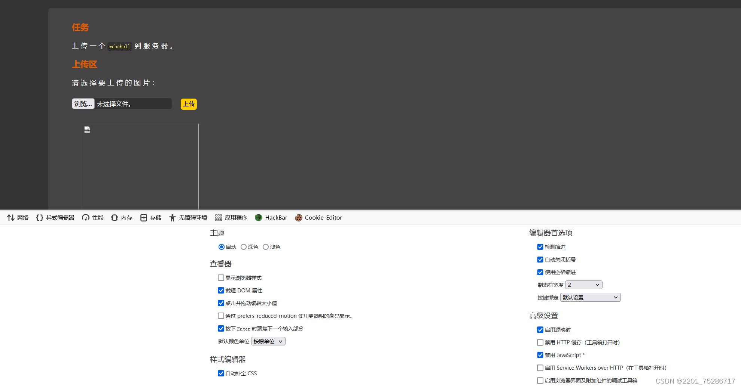Toggle 自动关闭括号 checkbox
The height and width of the screenshot is (388, 741).
click(x=540, y=260)
